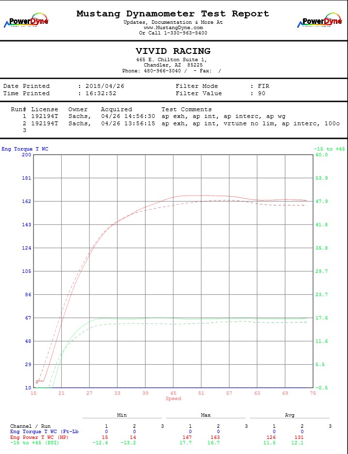Click the Speed x-axis label
348x454 pixels.
coord(173,399)
